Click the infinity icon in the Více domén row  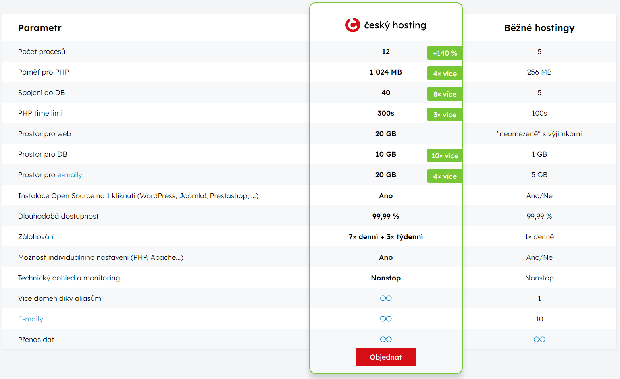[386, 298]
